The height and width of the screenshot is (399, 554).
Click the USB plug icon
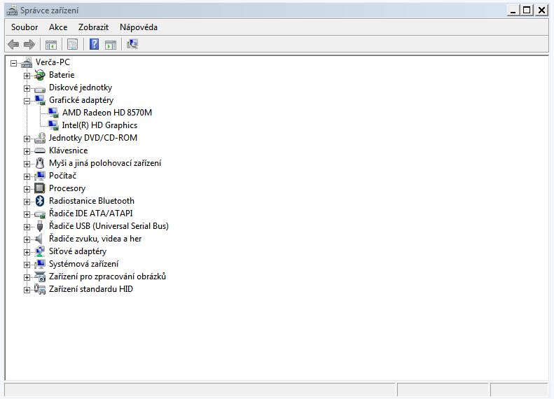pyautogui.click(x=40, y=226)
